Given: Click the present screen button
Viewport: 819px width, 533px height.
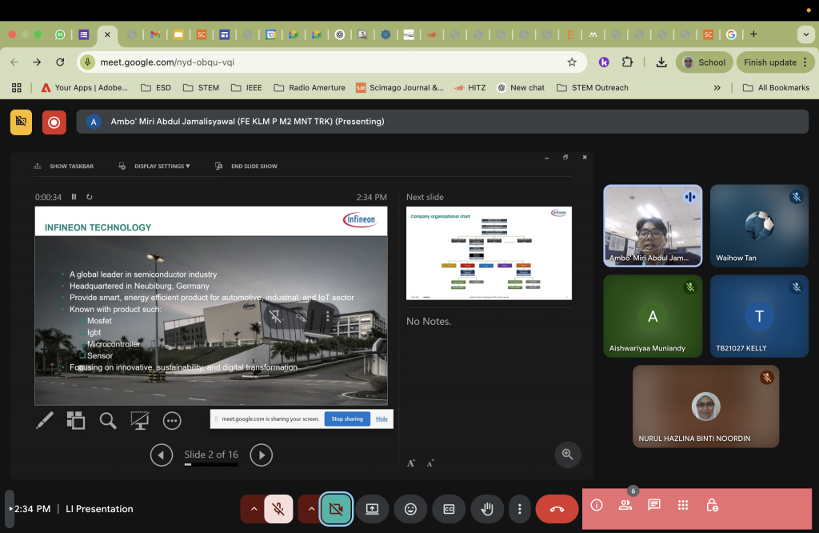Looking at the screenshot, I should coord(373,508).
